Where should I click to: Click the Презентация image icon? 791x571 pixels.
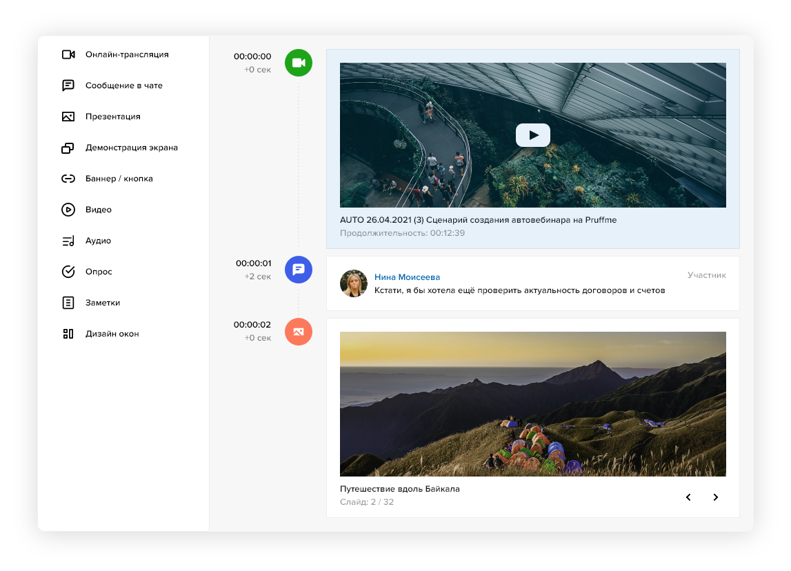(x=68, y=117)
